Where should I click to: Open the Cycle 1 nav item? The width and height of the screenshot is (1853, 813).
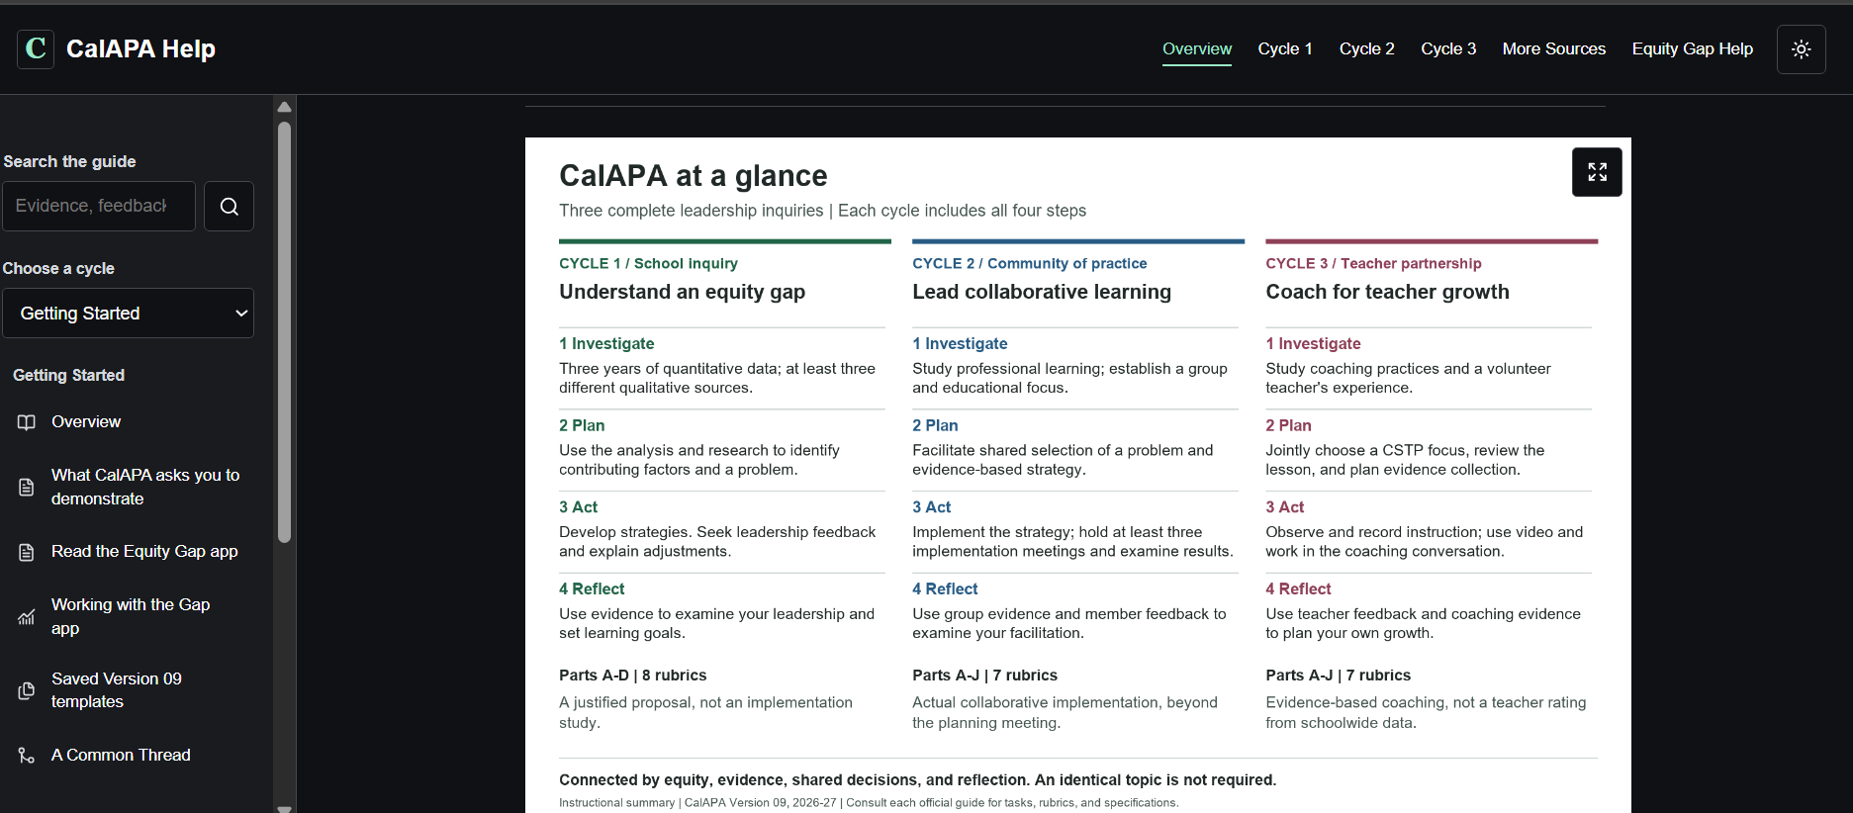1284,48
